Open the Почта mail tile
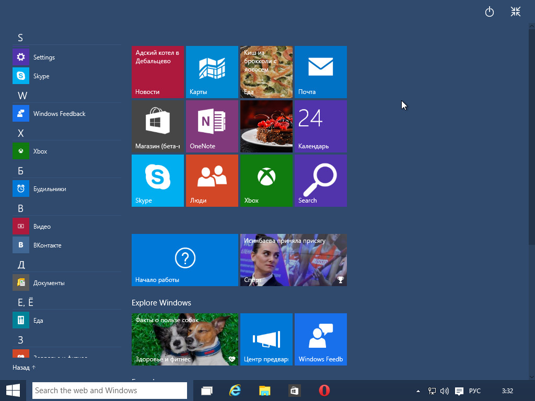Image resolution: width=535 pixels, height=401 pixels. (321, 72)
